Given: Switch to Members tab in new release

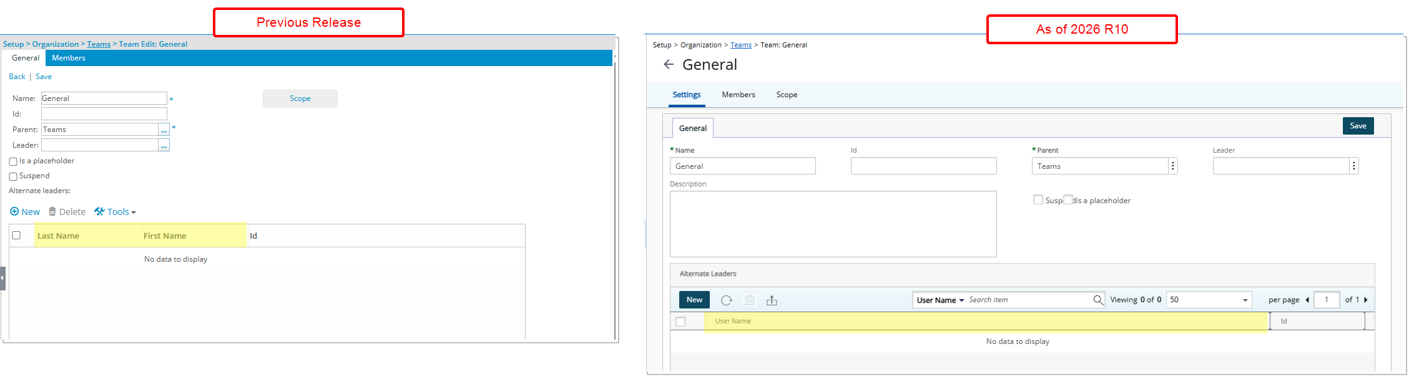Looking at the screenshot, I should click(x=739, y=95).
